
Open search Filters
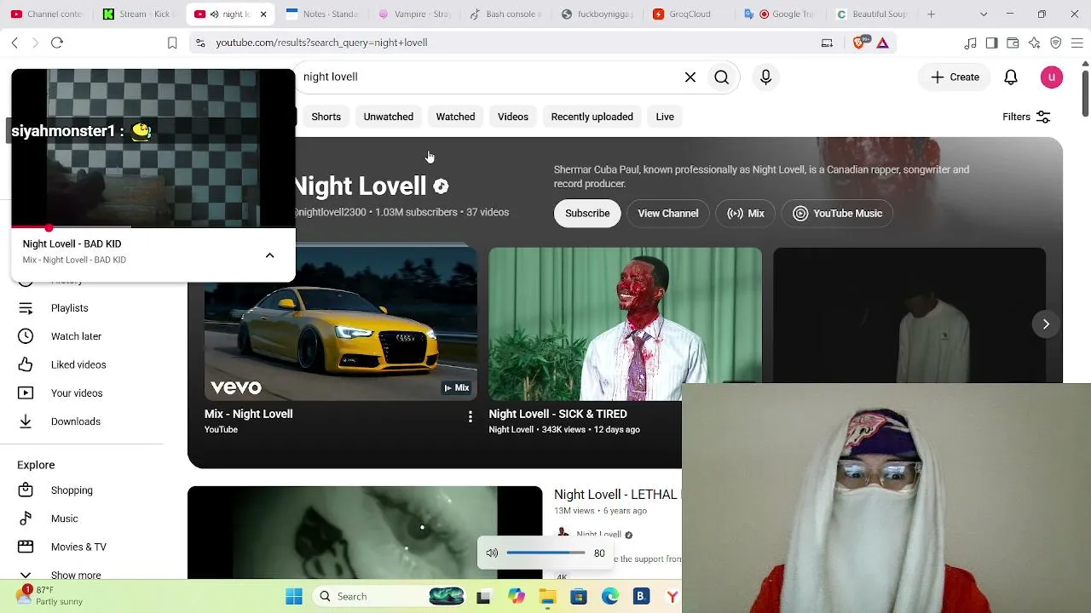(1026, 117)
